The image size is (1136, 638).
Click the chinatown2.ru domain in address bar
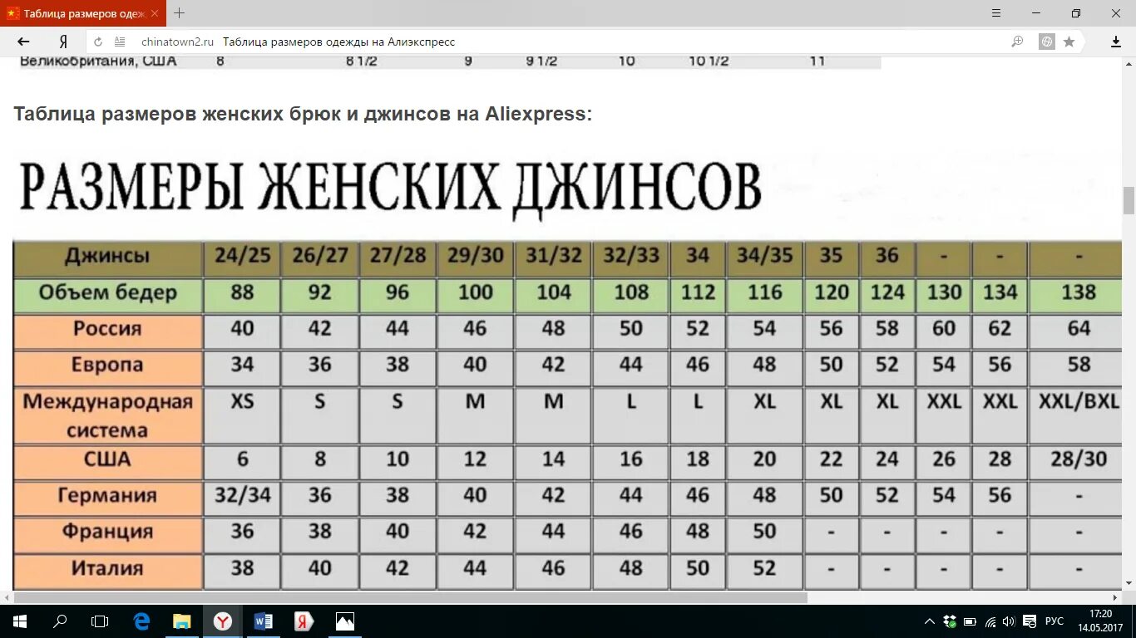point(177,42)
